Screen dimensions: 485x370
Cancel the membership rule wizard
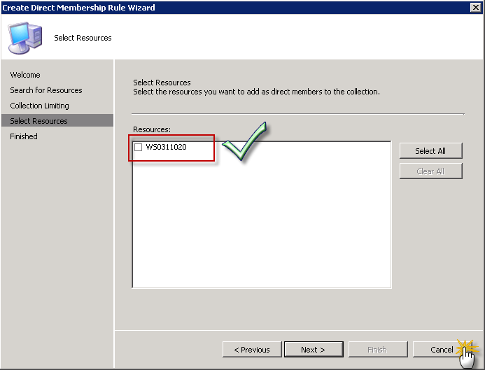tap(440, 349)
